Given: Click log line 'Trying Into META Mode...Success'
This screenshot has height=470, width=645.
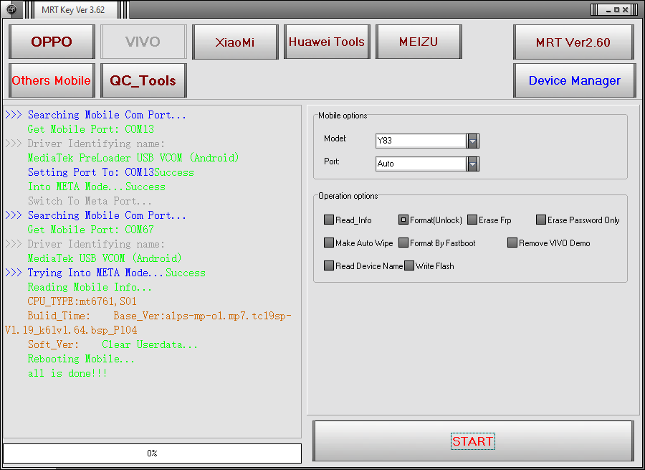Looking at the screenshot, I should (x=116, y=273).
